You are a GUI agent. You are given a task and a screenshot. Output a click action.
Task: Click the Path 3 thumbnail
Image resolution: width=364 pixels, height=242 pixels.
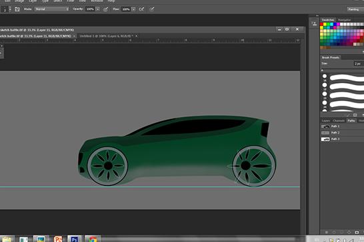pyautogui.click(x=325, y=139)
